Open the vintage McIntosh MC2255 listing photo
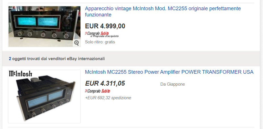This screenshot has width=263, height=129. coord(44,26)
